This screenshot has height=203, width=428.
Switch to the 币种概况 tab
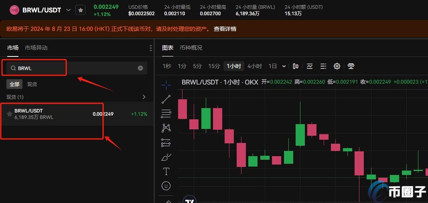[191, 48]
